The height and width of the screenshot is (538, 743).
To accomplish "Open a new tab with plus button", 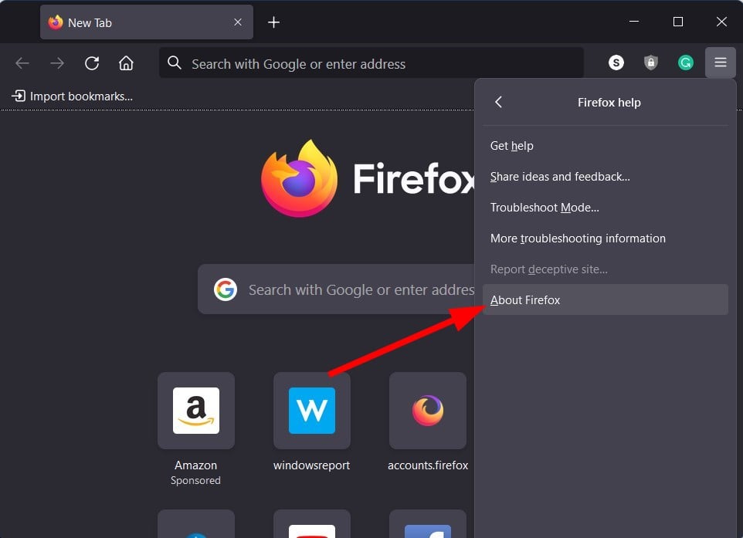I will point(273,22).
